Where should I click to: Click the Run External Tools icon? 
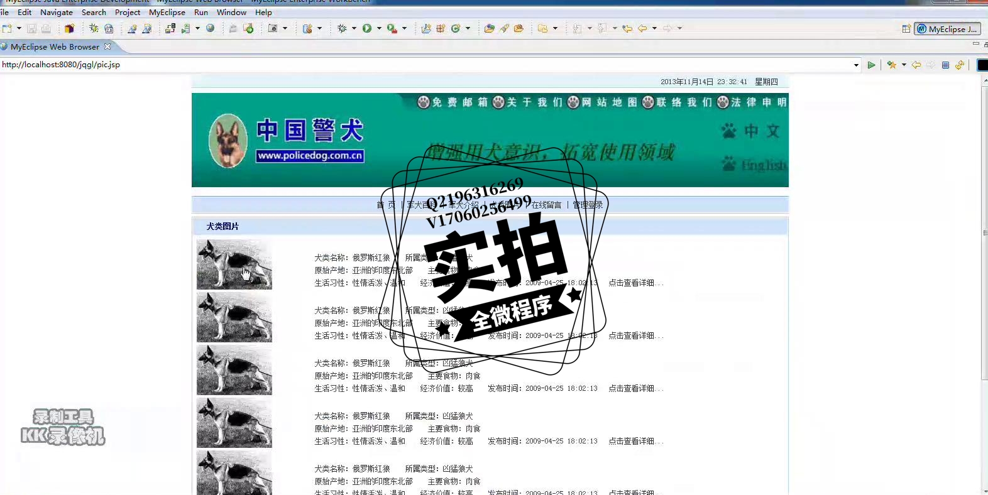tap(392, 28)
